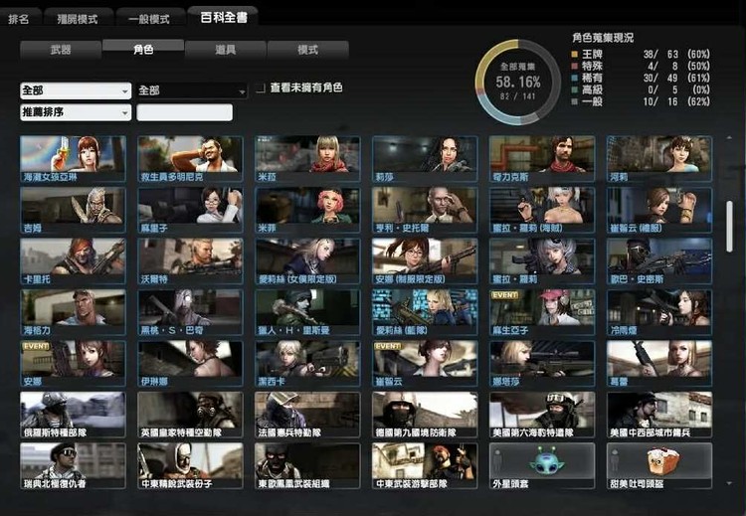Click the green 高級 legend swatch
This screenshot has width=746, height=516.
click(x=575, y=89)
